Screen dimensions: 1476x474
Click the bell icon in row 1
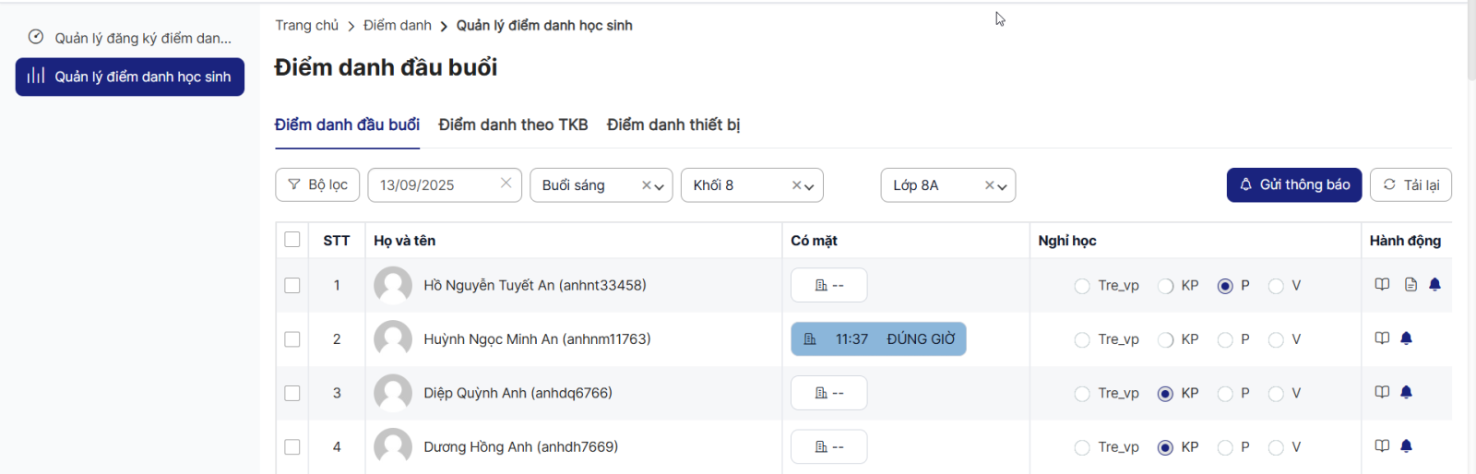tap(1434, 284)
